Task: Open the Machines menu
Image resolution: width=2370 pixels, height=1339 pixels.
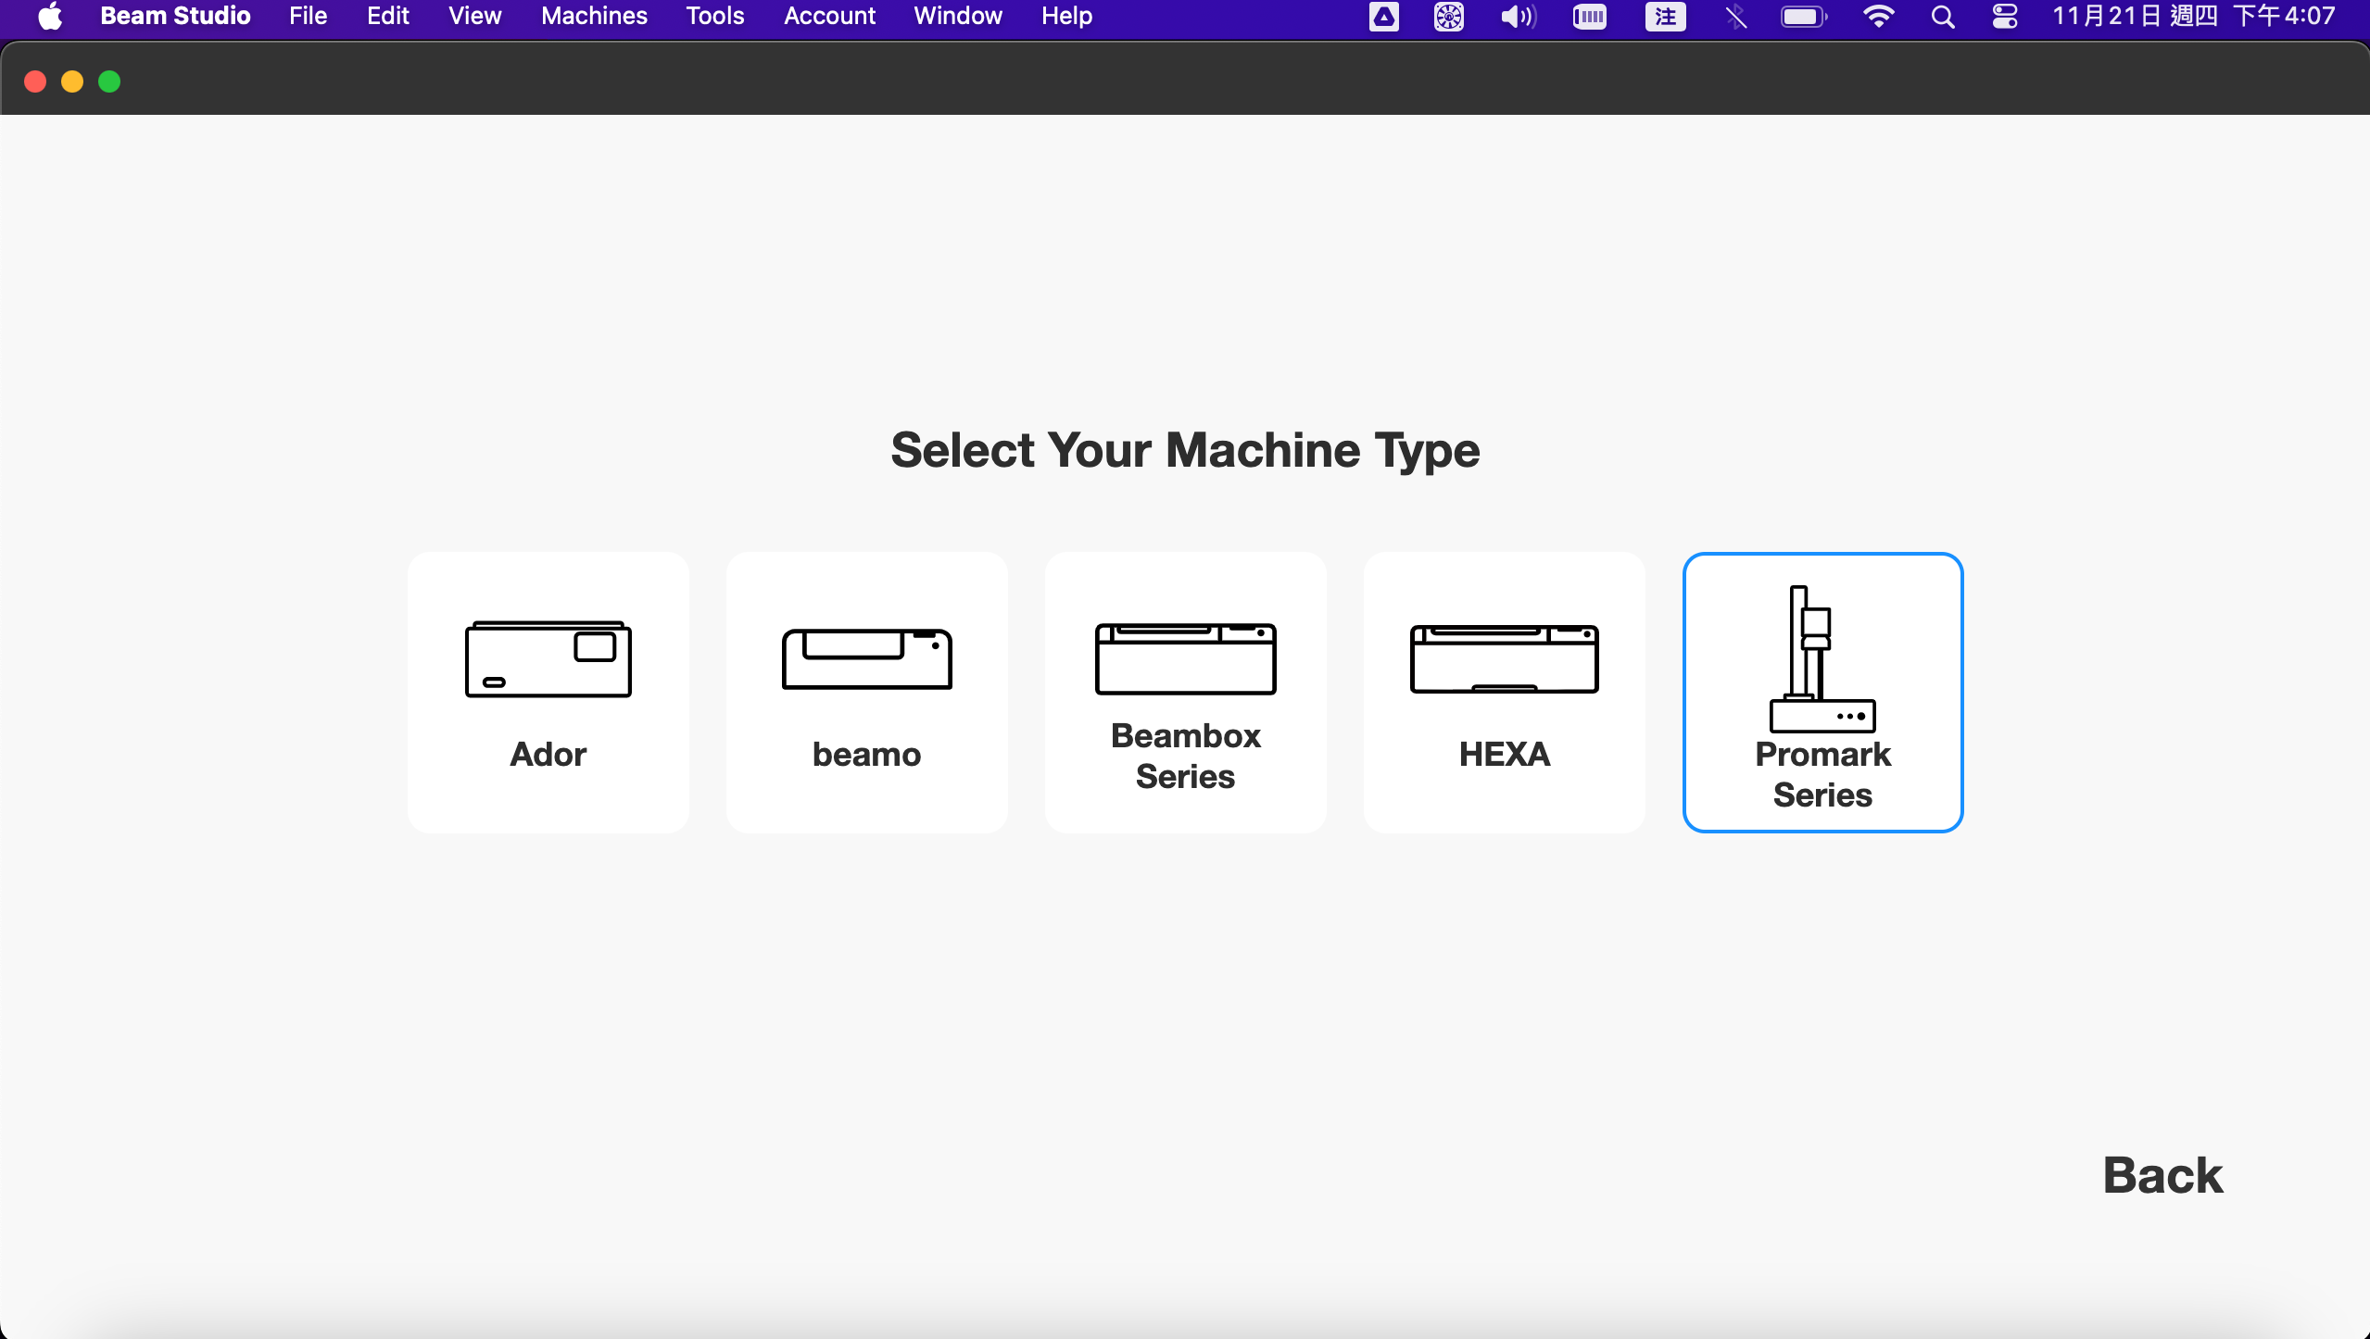Action: pos(594,16)
